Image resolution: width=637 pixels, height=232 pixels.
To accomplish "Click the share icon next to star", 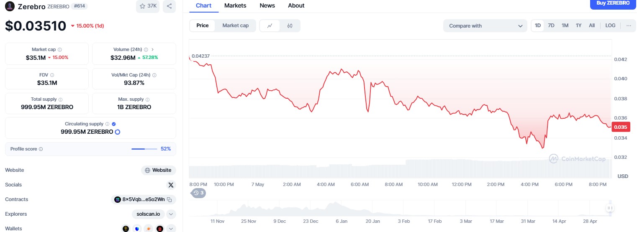I will pyautogui.click(x=169, y=6).
